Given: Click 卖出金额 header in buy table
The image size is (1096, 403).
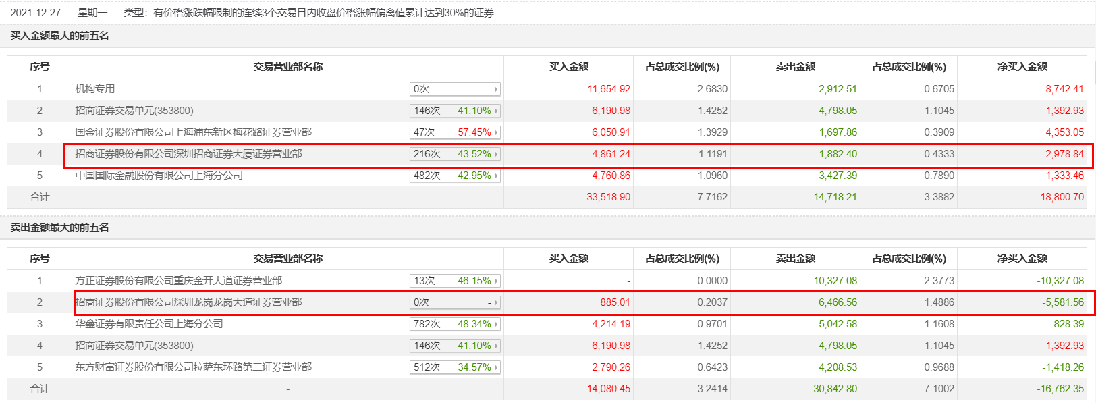Looking at the screenshot, I should (796, 67).
